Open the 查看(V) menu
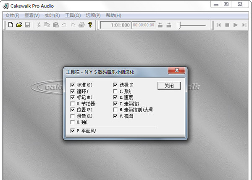This screenshot has width=252, height=180. (x=32, y=16)
